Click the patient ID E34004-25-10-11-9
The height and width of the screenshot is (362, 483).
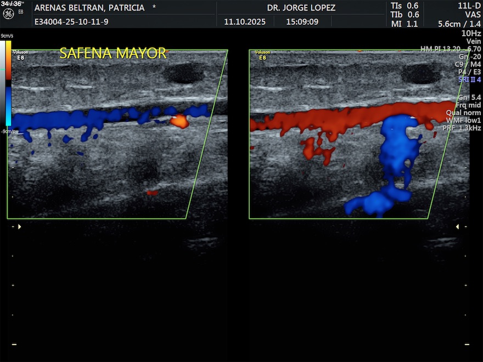(71, 22)
